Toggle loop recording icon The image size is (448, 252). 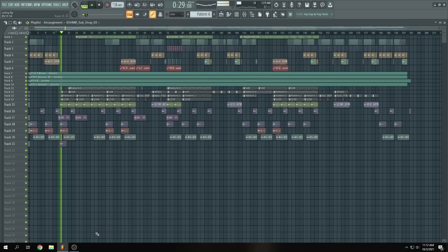tap(160, 5)
